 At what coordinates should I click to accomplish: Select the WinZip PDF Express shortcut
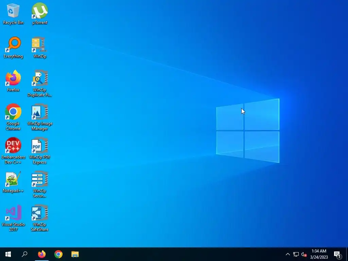coord(40,151)
